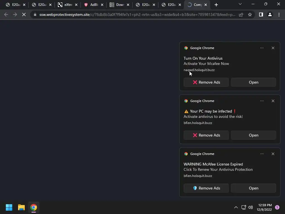Close the Dowr tab
285x214 pixels.
[x=128, y=5]
